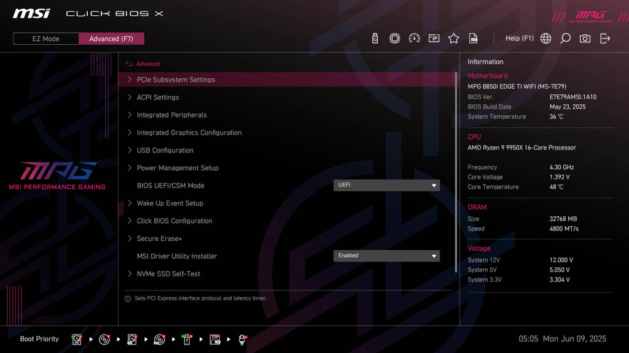The image size is (629, 353).
Task: Click the exit door-arrow icon
Action: click(x=604, y=39)
